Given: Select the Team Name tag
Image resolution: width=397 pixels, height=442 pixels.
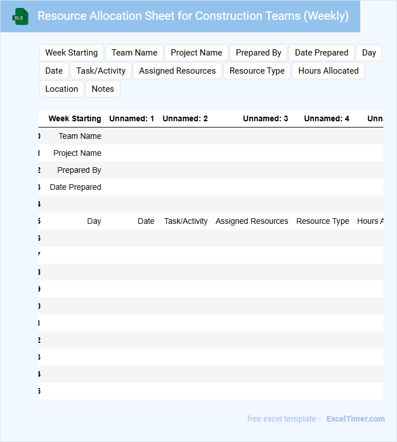Looking at the screenshot, I should (x=134, y=53).
